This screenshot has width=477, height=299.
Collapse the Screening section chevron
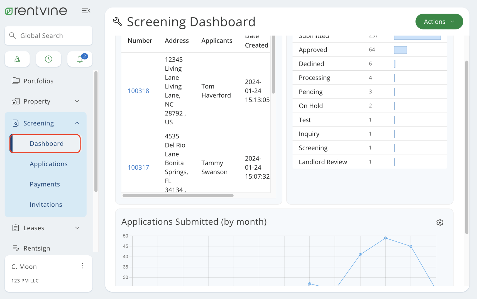pyautogui.click(x=77, y=123)
